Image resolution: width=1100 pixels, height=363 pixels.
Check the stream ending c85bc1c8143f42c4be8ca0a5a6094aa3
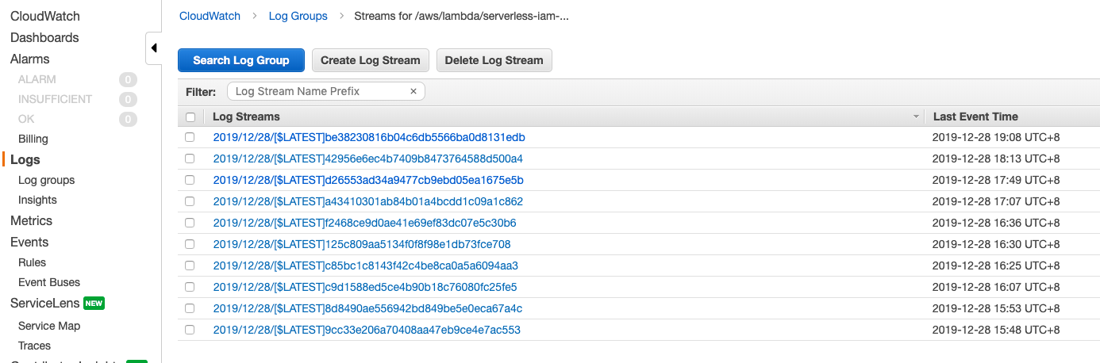190,266
